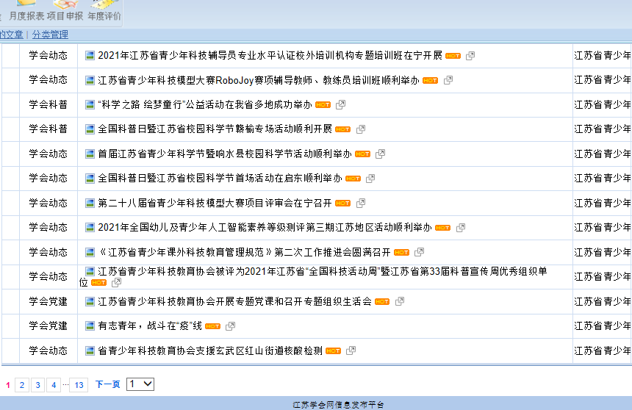Click 江苏学会网信息发布平台 footer text
632x410 pixels.
tap(338, 405)
